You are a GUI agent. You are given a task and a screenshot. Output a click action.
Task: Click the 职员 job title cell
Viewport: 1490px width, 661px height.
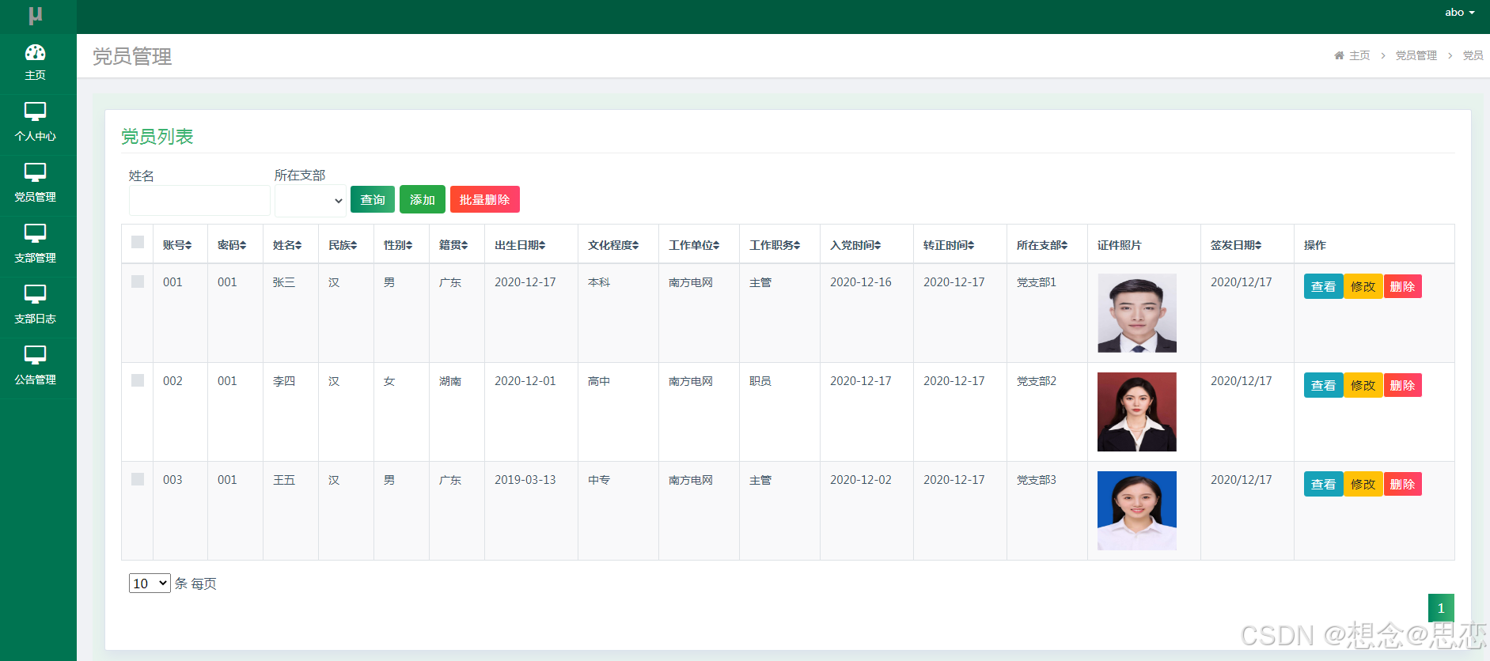[760, 381]
